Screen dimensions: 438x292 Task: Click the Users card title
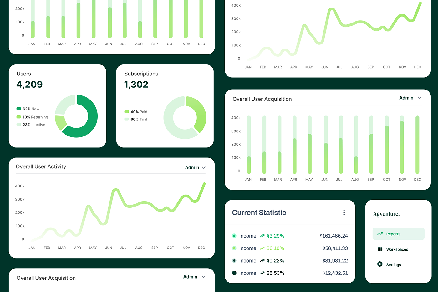[x=24, y=74]
